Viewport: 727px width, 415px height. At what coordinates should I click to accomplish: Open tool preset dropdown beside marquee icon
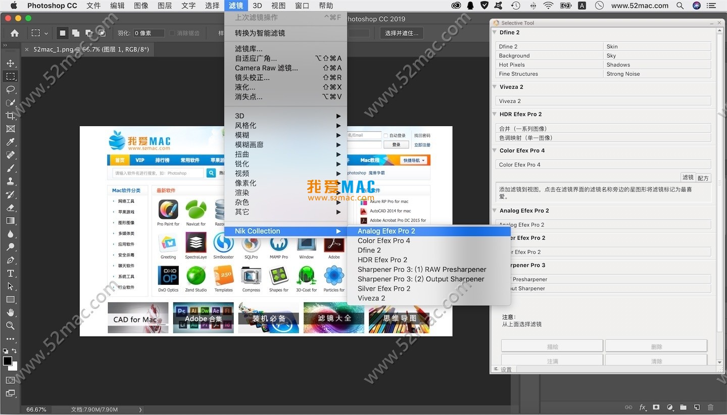pos(46,34)
